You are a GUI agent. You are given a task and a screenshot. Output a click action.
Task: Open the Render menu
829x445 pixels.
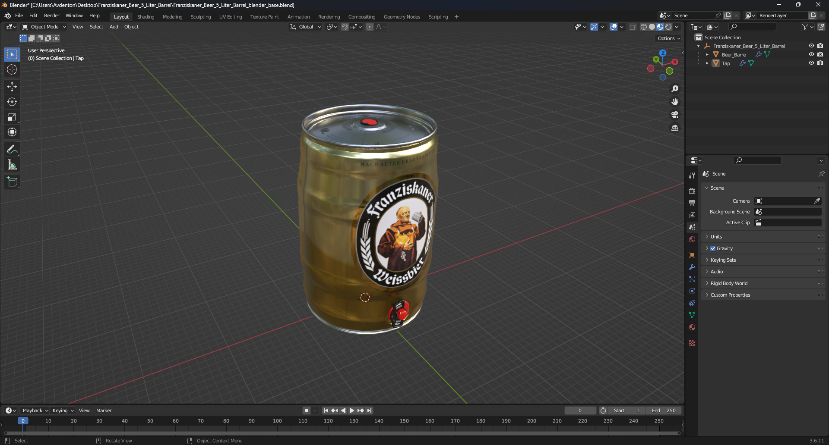click(51, 16)
